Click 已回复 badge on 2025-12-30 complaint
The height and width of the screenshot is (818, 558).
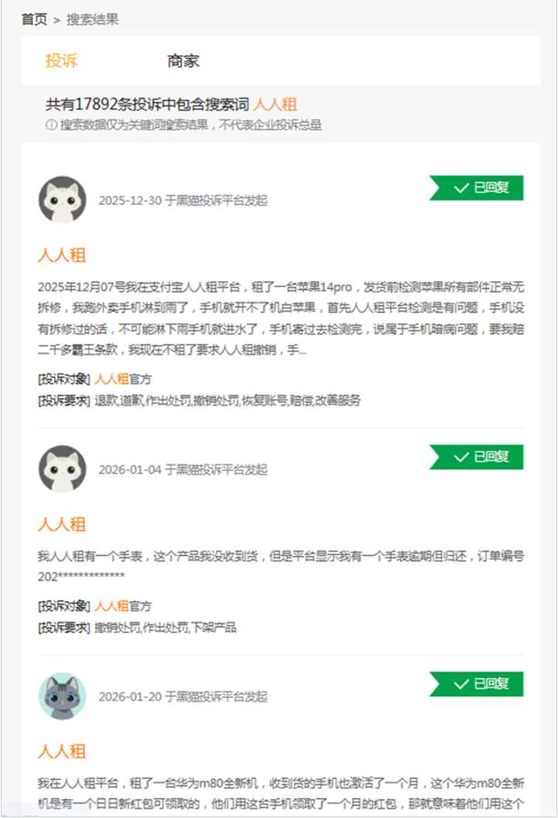coord(476,188)
